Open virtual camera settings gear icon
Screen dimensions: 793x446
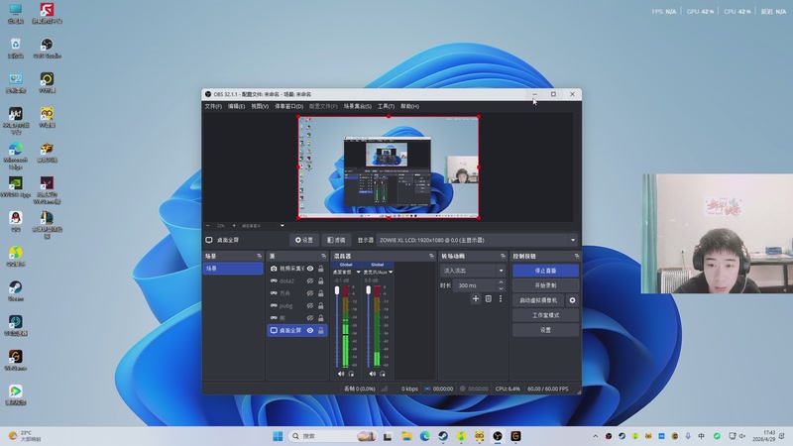[572, 300]
